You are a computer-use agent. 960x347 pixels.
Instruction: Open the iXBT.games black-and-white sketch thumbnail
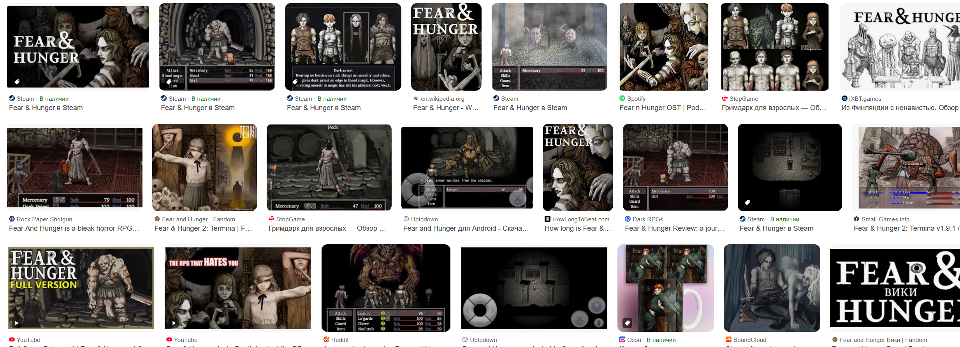point(900,47)
